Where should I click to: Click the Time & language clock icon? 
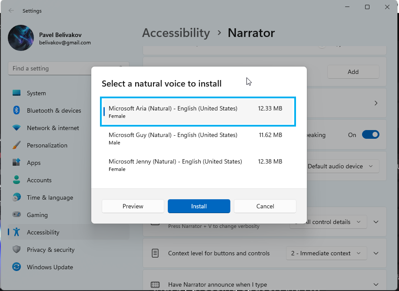click(17, 197)
